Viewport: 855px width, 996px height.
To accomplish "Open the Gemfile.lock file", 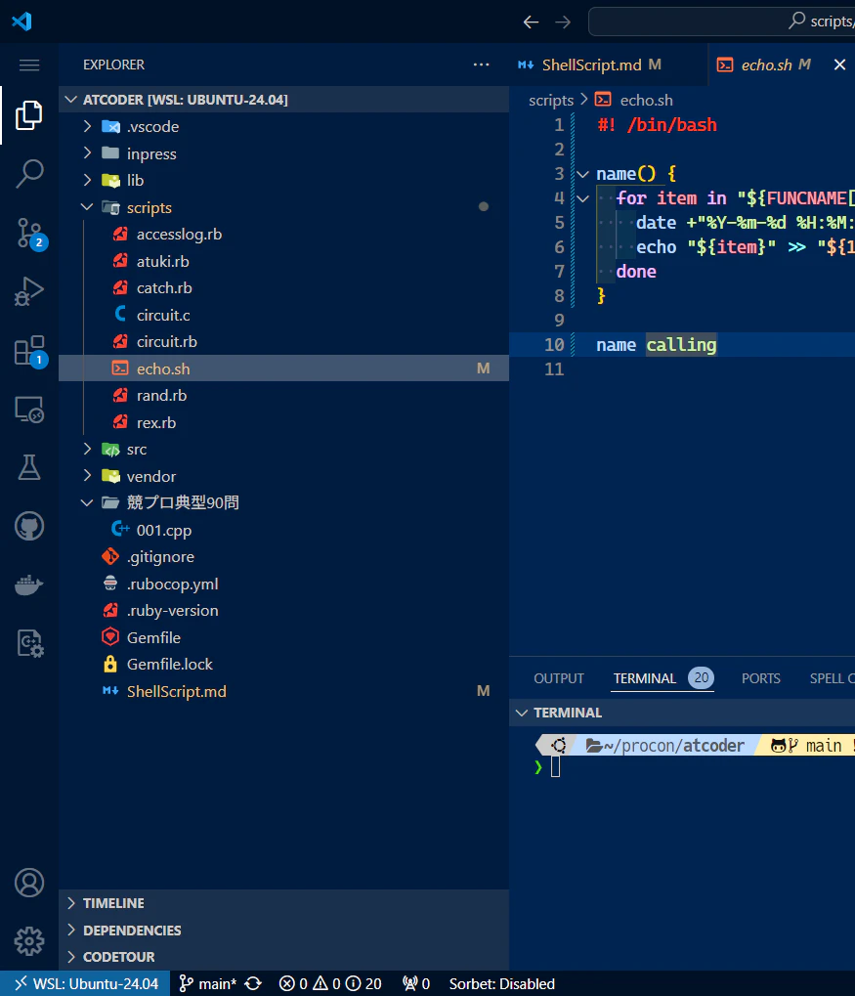I will [x=284, y=665].
